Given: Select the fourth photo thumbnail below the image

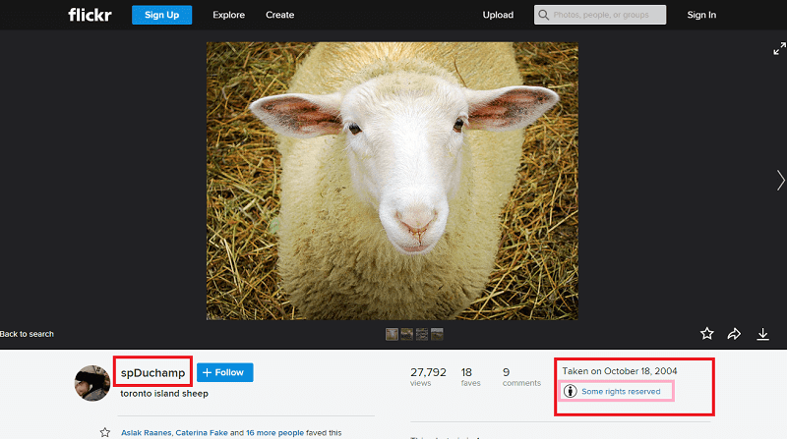Looking at the screenshot, I should click(437, 334).
